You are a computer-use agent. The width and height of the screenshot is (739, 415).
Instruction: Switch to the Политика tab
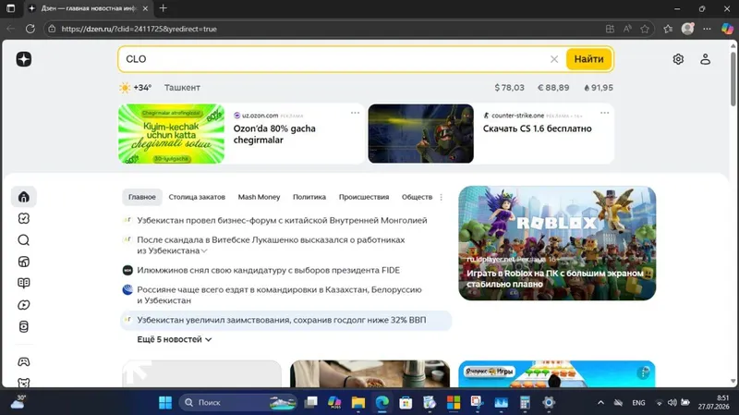tap(309, 197)
